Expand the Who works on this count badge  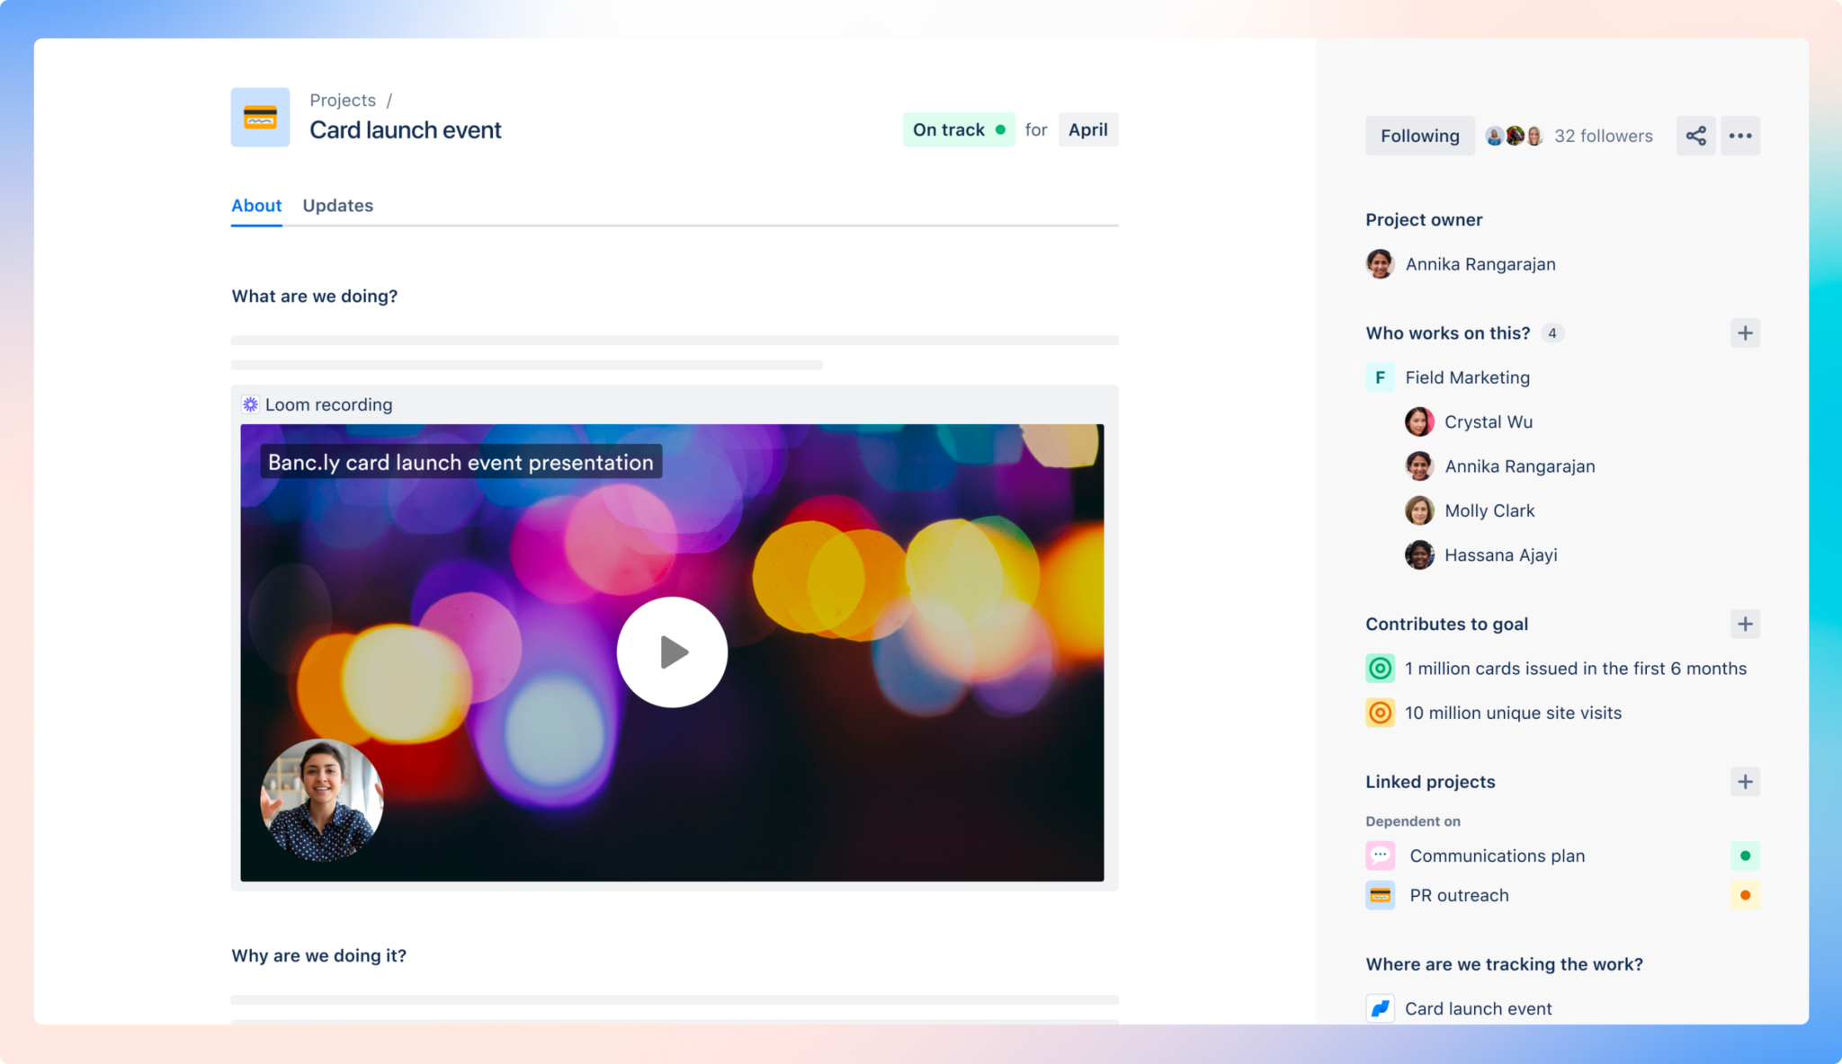(1552, 332)
